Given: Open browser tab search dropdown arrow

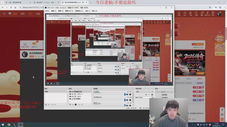Looking at the screenshot, I should point(2,2).
